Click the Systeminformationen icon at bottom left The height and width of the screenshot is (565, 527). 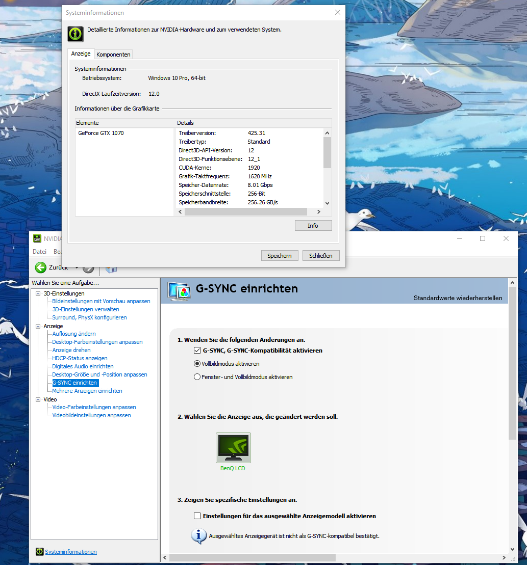[39, 552]
